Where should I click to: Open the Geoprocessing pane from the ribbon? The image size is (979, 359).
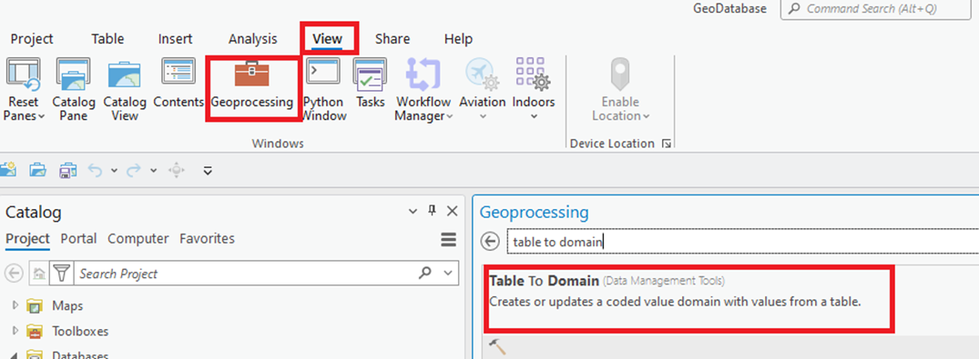(x=251, y=86)
